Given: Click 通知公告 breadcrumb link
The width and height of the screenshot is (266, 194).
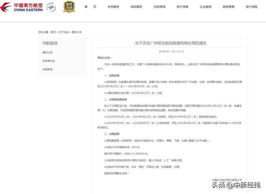Looking at the screenshot, I should 76,32.
